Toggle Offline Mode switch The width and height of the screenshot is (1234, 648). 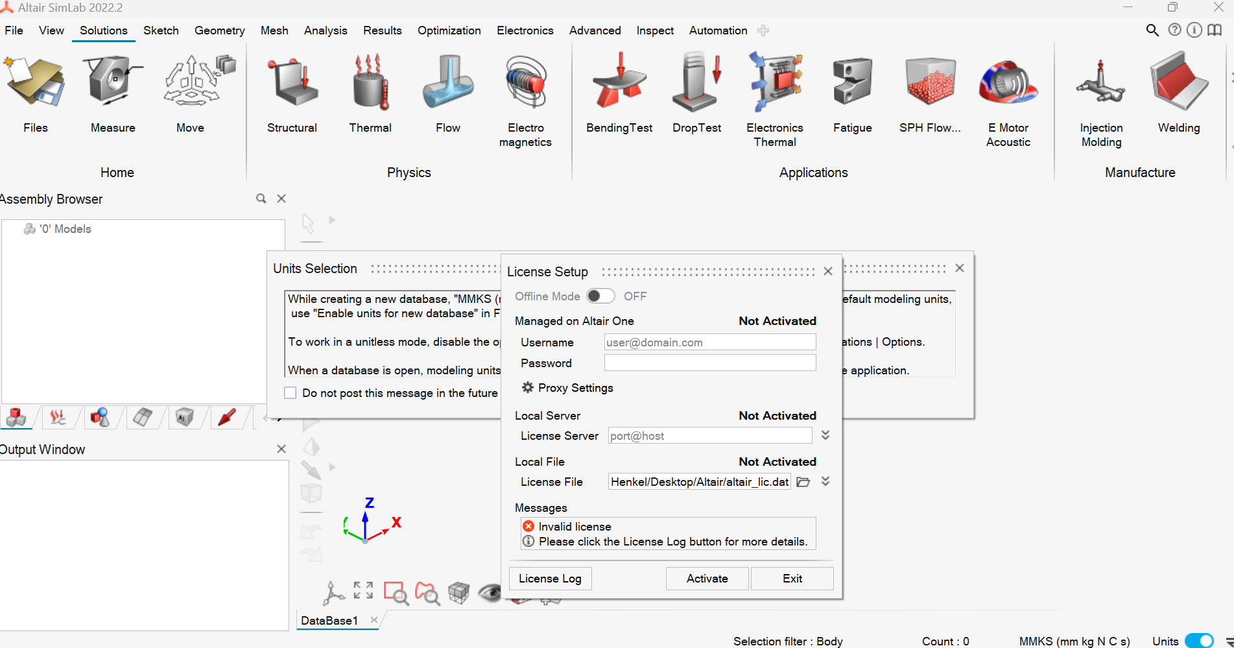[600, 296]
